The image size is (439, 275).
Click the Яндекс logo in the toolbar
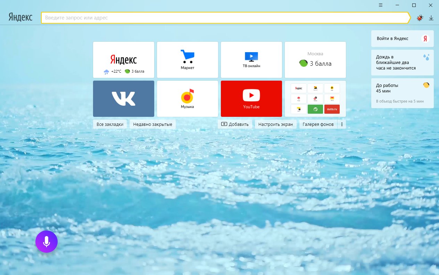20,17
